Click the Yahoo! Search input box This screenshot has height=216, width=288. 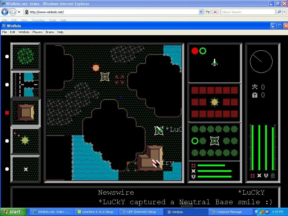pos(247,12)
